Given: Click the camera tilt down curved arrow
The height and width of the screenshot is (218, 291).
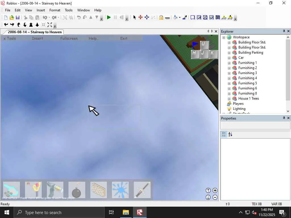Looking at the screenshot, I should tap(25, 24).
